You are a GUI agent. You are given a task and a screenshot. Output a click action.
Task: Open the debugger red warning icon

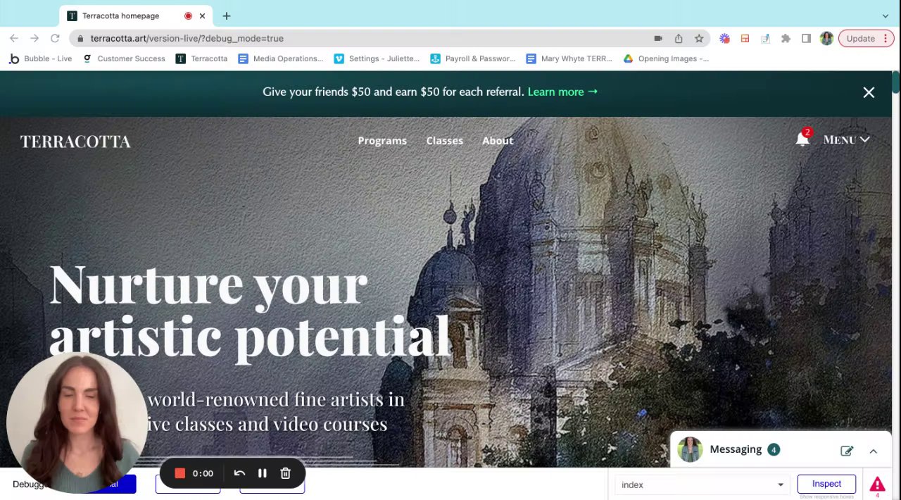[x=877, y=485]
